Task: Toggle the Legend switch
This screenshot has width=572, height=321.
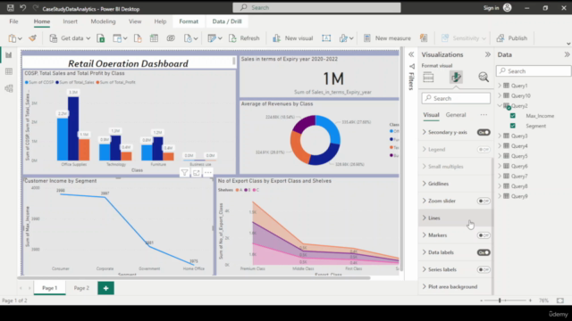Action: click(484, 150)
